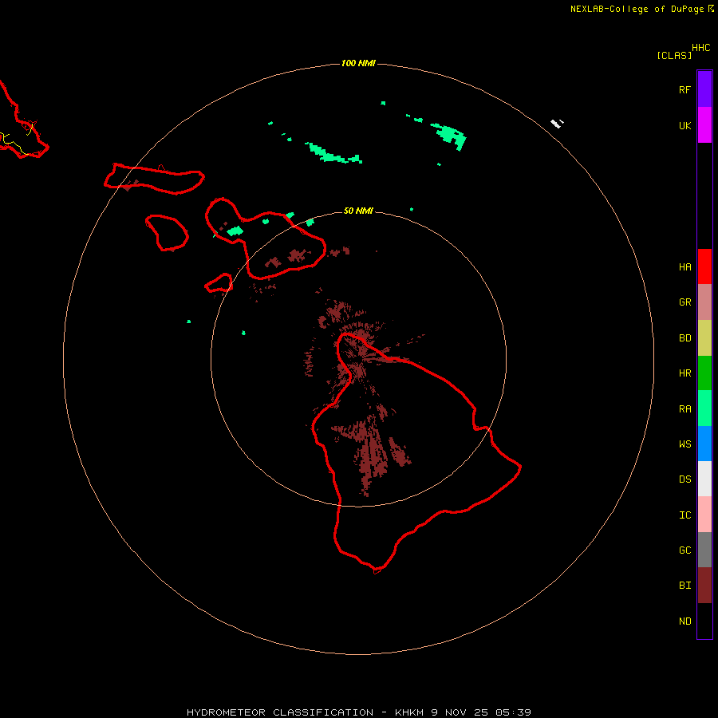
Task: Click the KHKM station identifier in footer
Action: 410,712
